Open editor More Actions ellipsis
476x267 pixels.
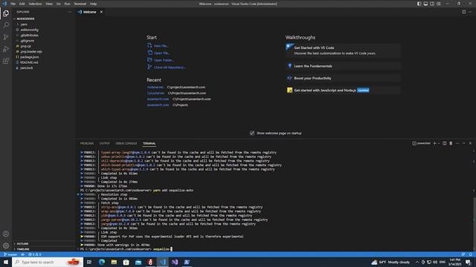[x=470, y=12]
